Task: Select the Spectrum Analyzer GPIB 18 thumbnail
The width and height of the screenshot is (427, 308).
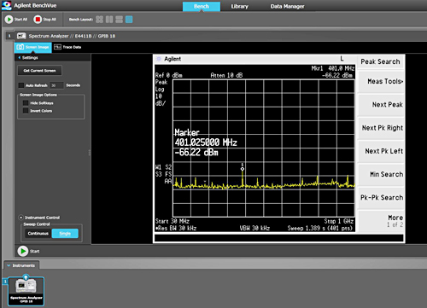Action: coord(26,291)
